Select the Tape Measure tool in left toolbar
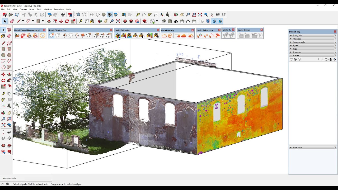 pyautogui.click(x=3, y=93)
